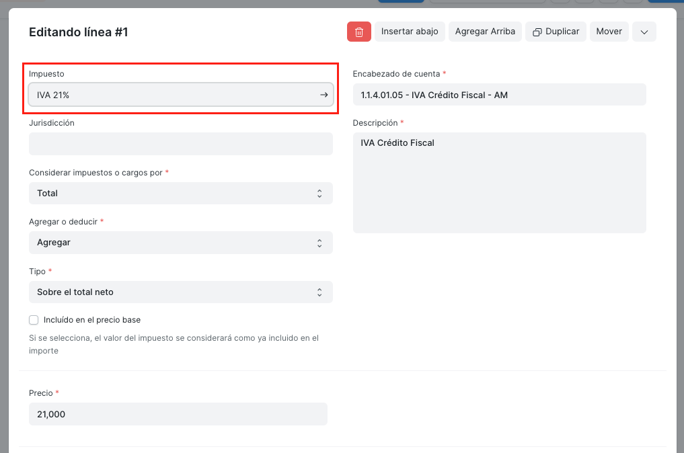Click the Editando línea #1 heading
This screenshot has height=453, width=684.
(79, 32)
